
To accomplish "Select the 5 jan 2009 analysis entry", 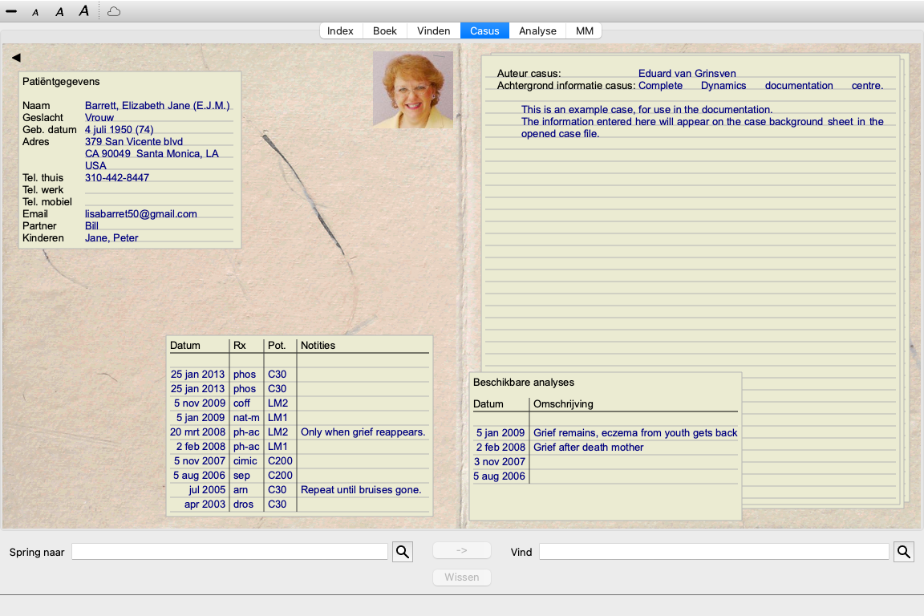I will coord(606,433).
